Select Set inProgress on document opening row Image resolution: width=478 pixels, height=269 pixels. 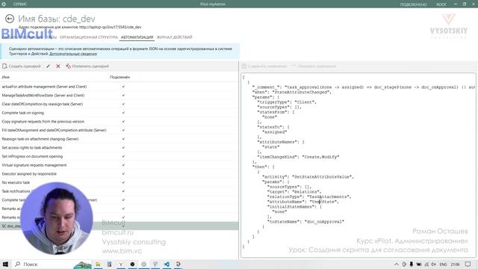click(119, 156)
